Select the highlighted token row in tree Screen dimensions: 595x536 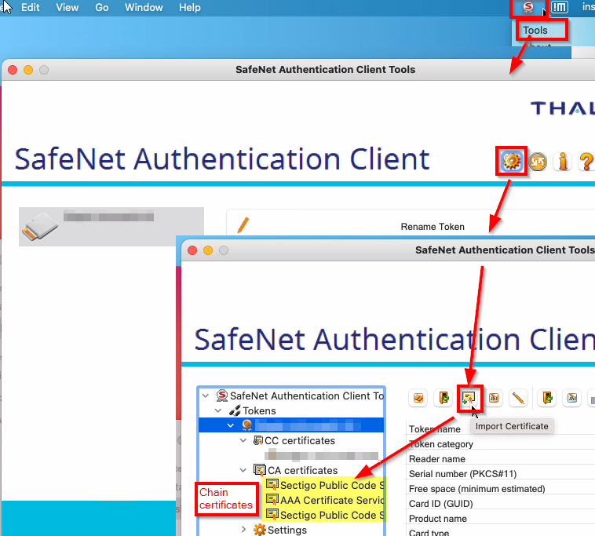[291, 425]
